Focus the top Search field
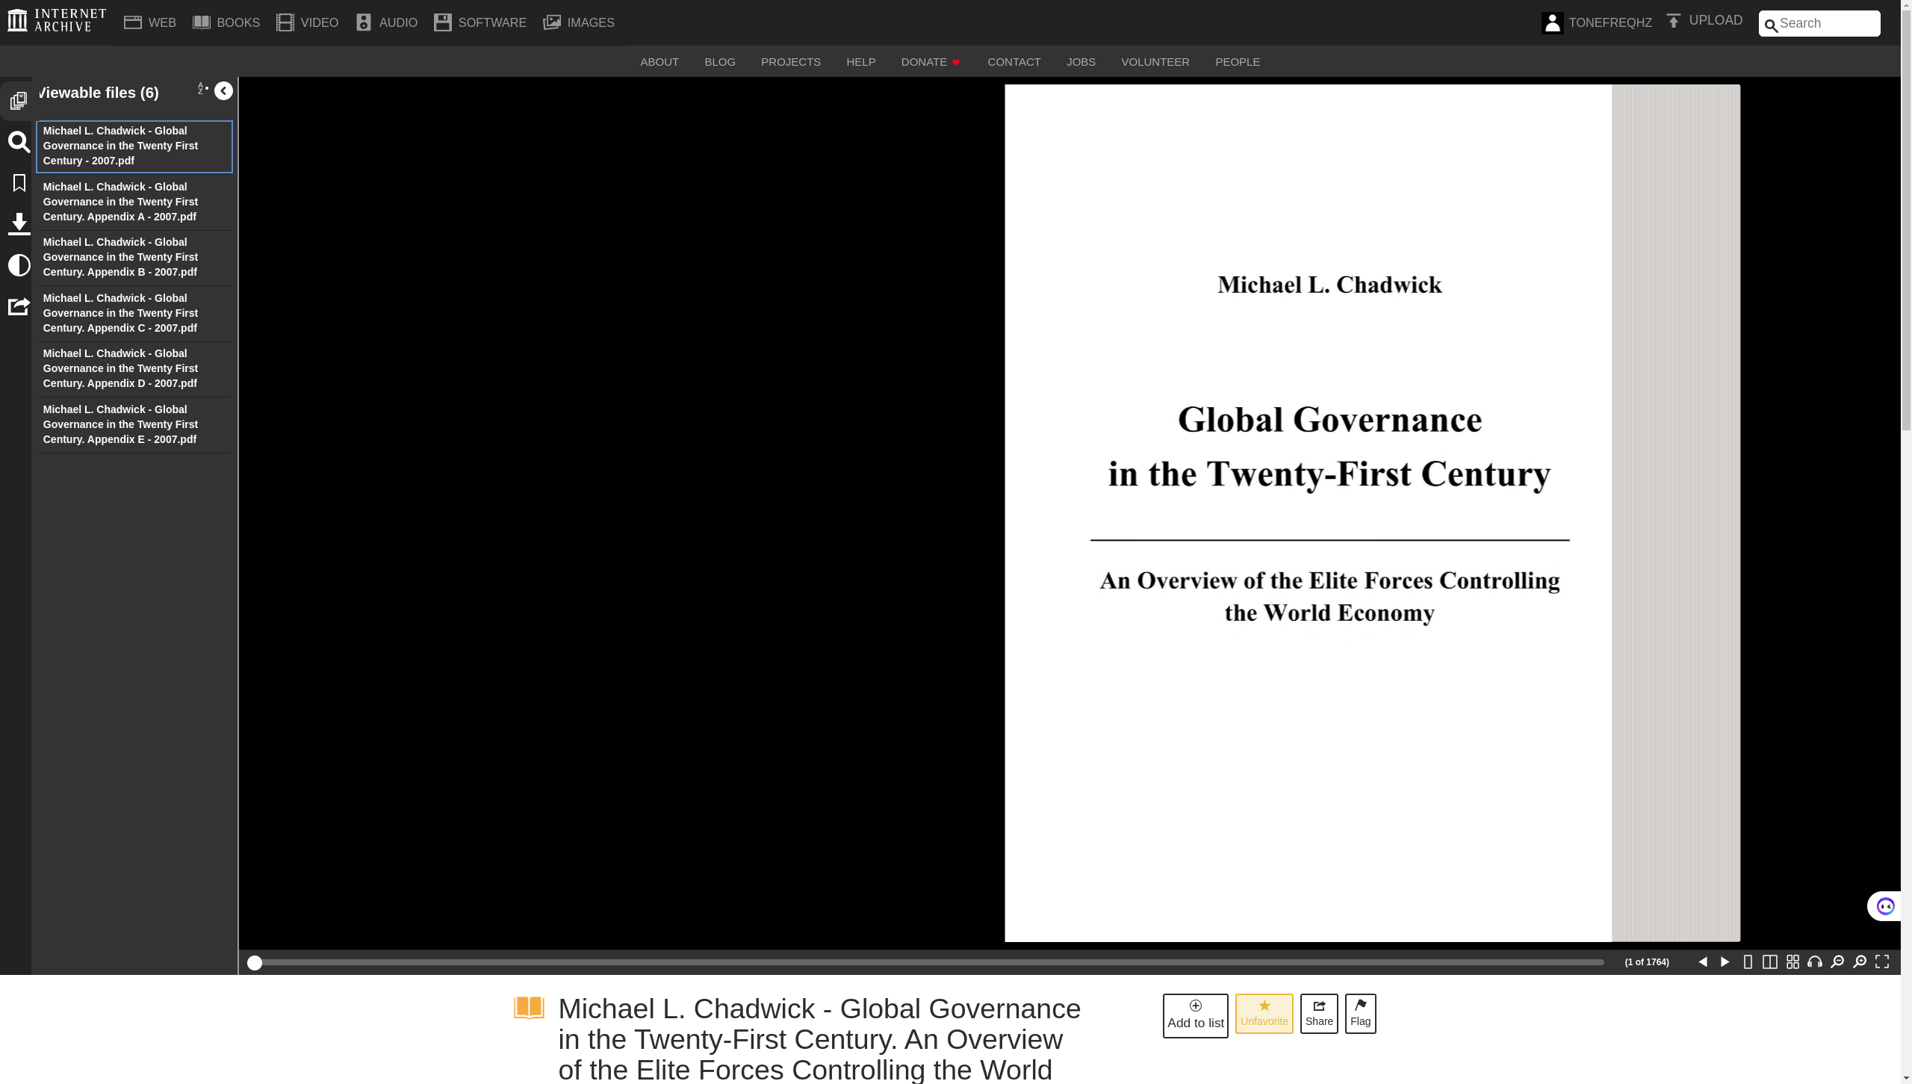This screenshot has height=1084, width=1912. pyautogui.click(x=1819, y=23)
